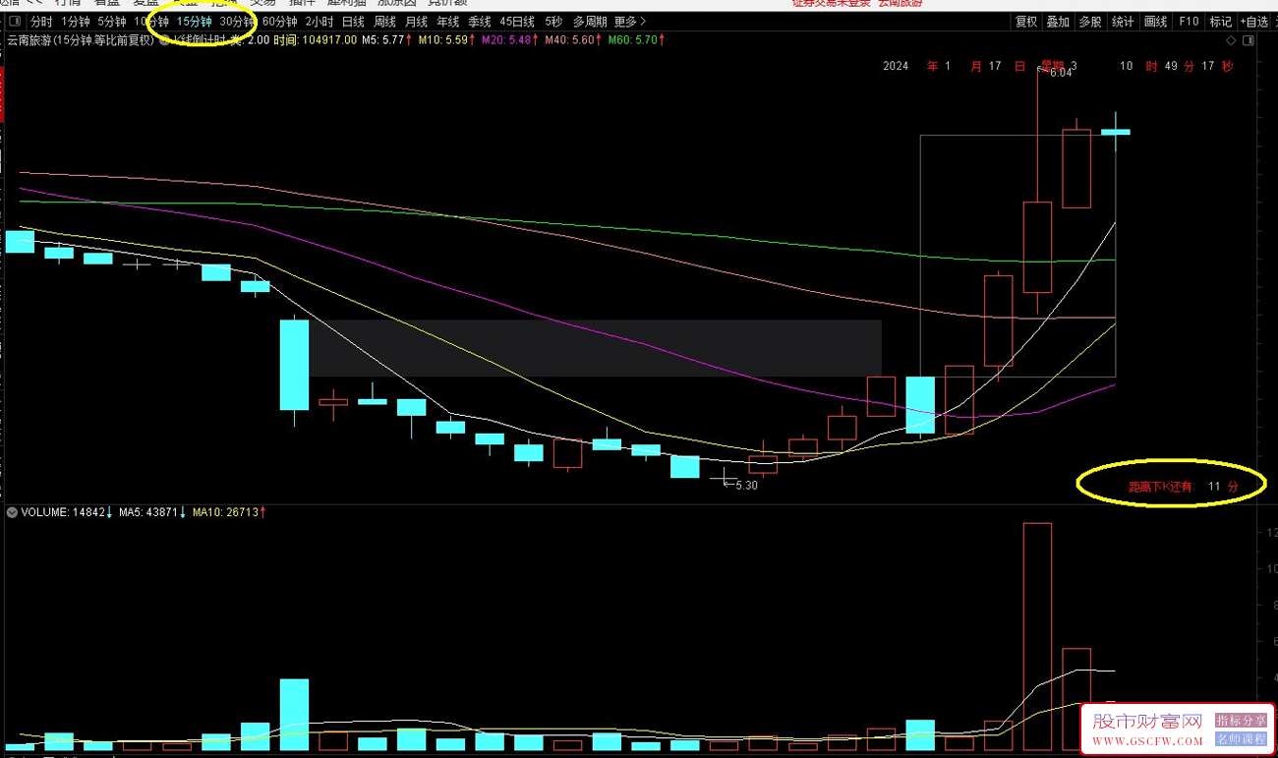1278x758 pixels.
Task: Switch chart to 年线 period
Action: click(448, 22)
